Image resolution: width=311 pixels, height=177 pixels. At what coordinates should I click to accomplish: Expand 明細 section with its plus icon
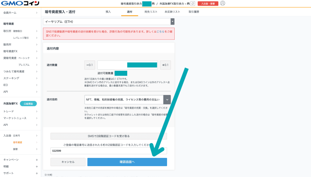tap(36, 166)
